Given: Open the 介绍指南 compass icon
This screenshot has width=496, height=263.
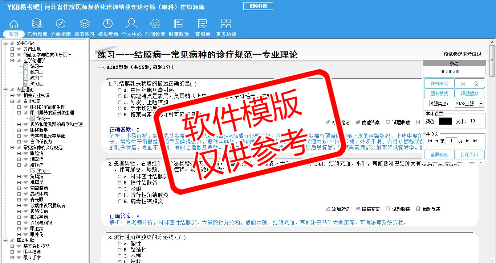Looking at the screenshot, I should pyautogui.click(x=61, y=24).
